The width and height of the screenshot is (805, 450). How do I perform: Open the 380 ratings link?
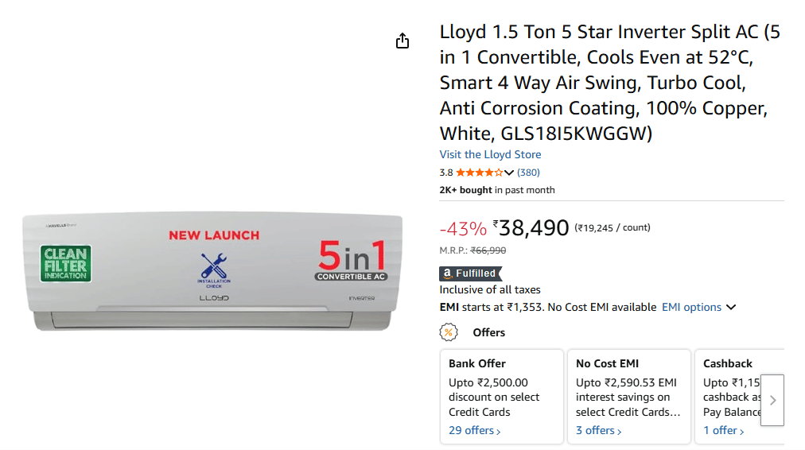[x=528, y=173]
